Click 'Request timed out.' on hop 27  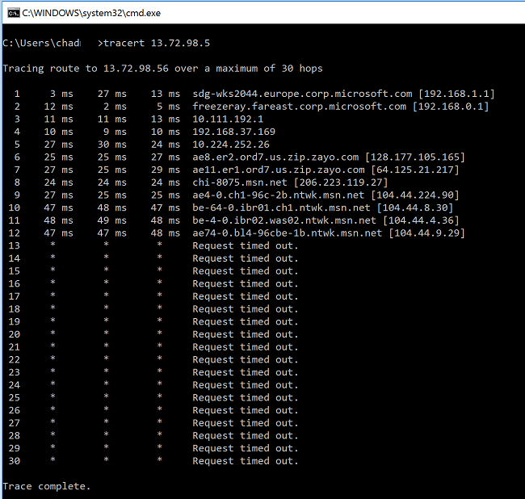[245, 423]
